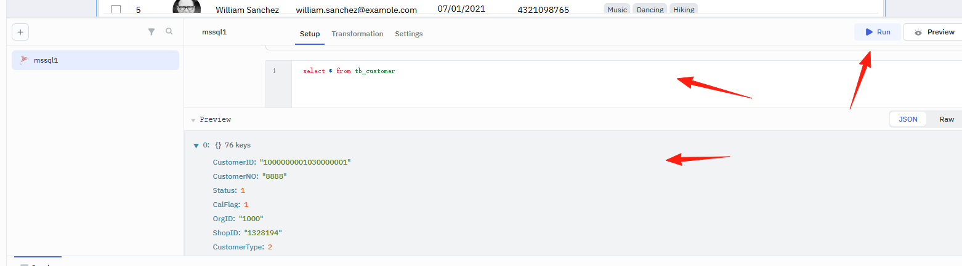This screenshot has width=962, height=266.
Task: Click the Dancing tag
Action: pos(650,10)
